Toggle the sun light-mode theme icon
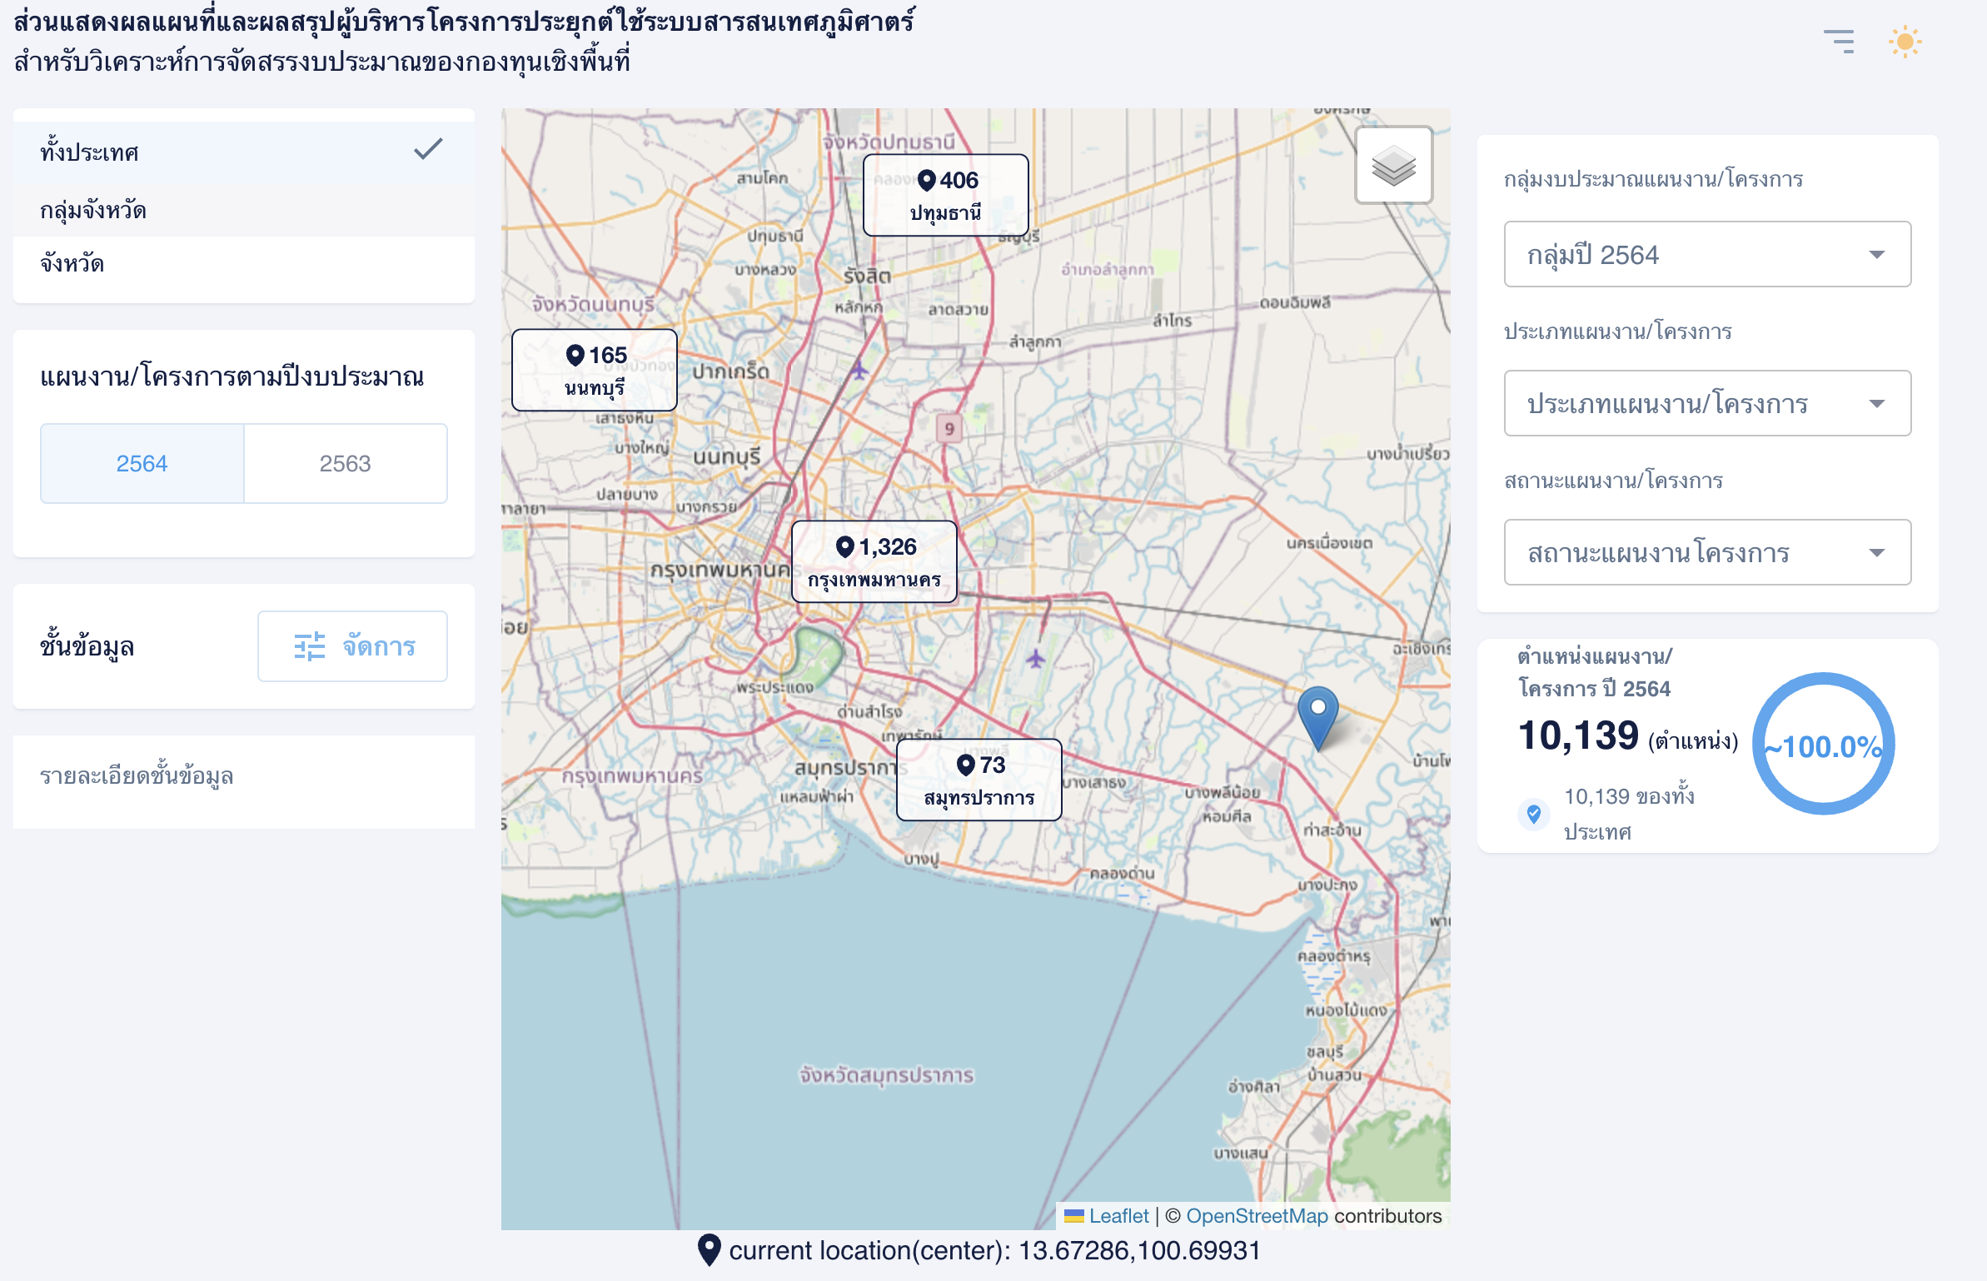The width and height of the screenshot is (1987, 1281). (1904, 42)
